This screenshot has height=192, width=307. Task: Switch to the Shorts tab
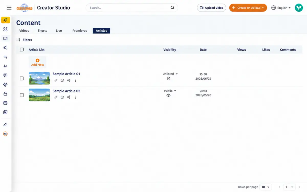click(42, 31)
